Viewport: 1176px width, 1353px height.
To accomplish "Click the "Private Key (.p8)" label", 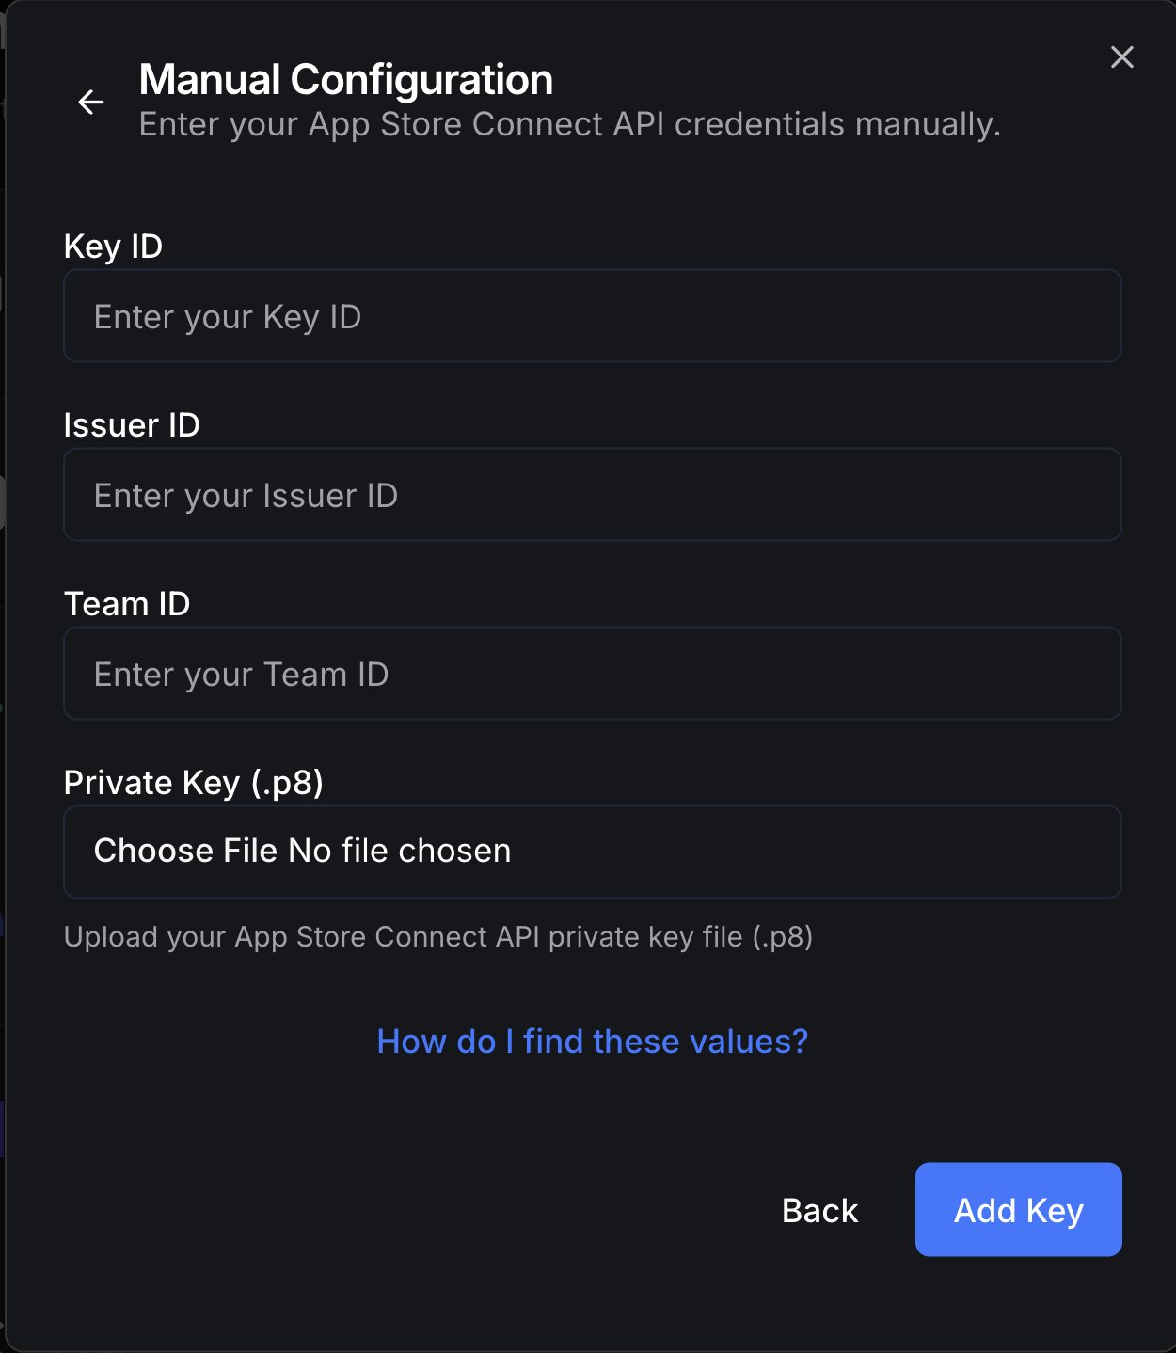I will 194,783.
